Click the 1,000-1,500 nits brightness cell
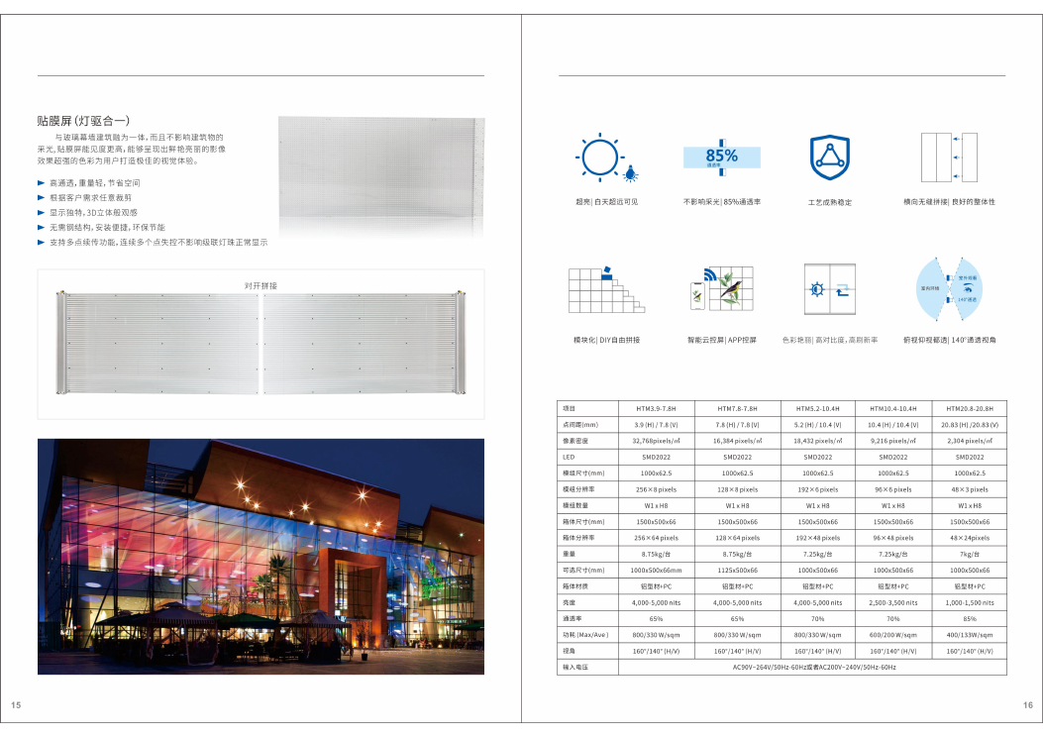Screen dimensions: 1043x738 point(969,603)
